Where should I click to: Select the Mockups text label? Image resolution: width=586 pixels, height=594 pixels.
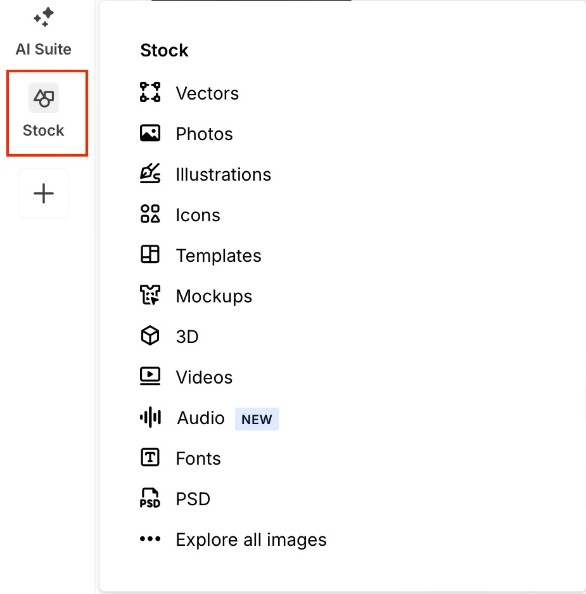(214, 296)
